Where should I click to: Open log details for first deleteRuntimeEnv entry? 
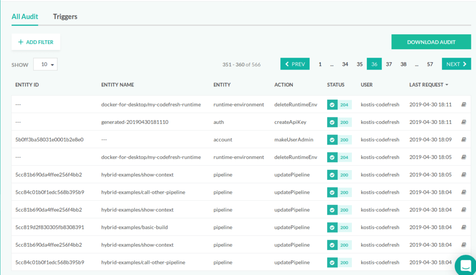tap(463, 104)
